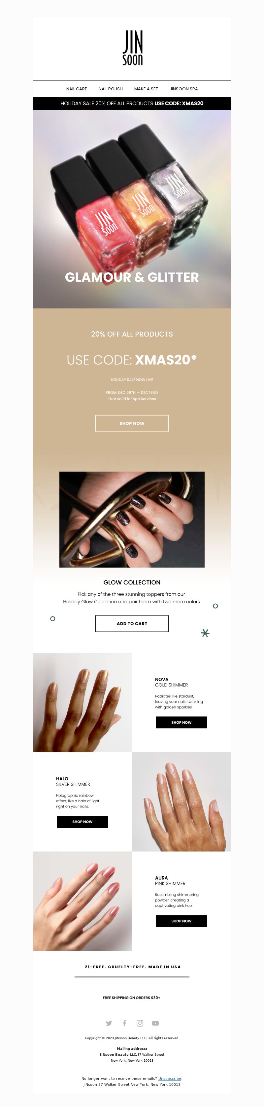Click the Unsubscribe link

point(169,1079)
